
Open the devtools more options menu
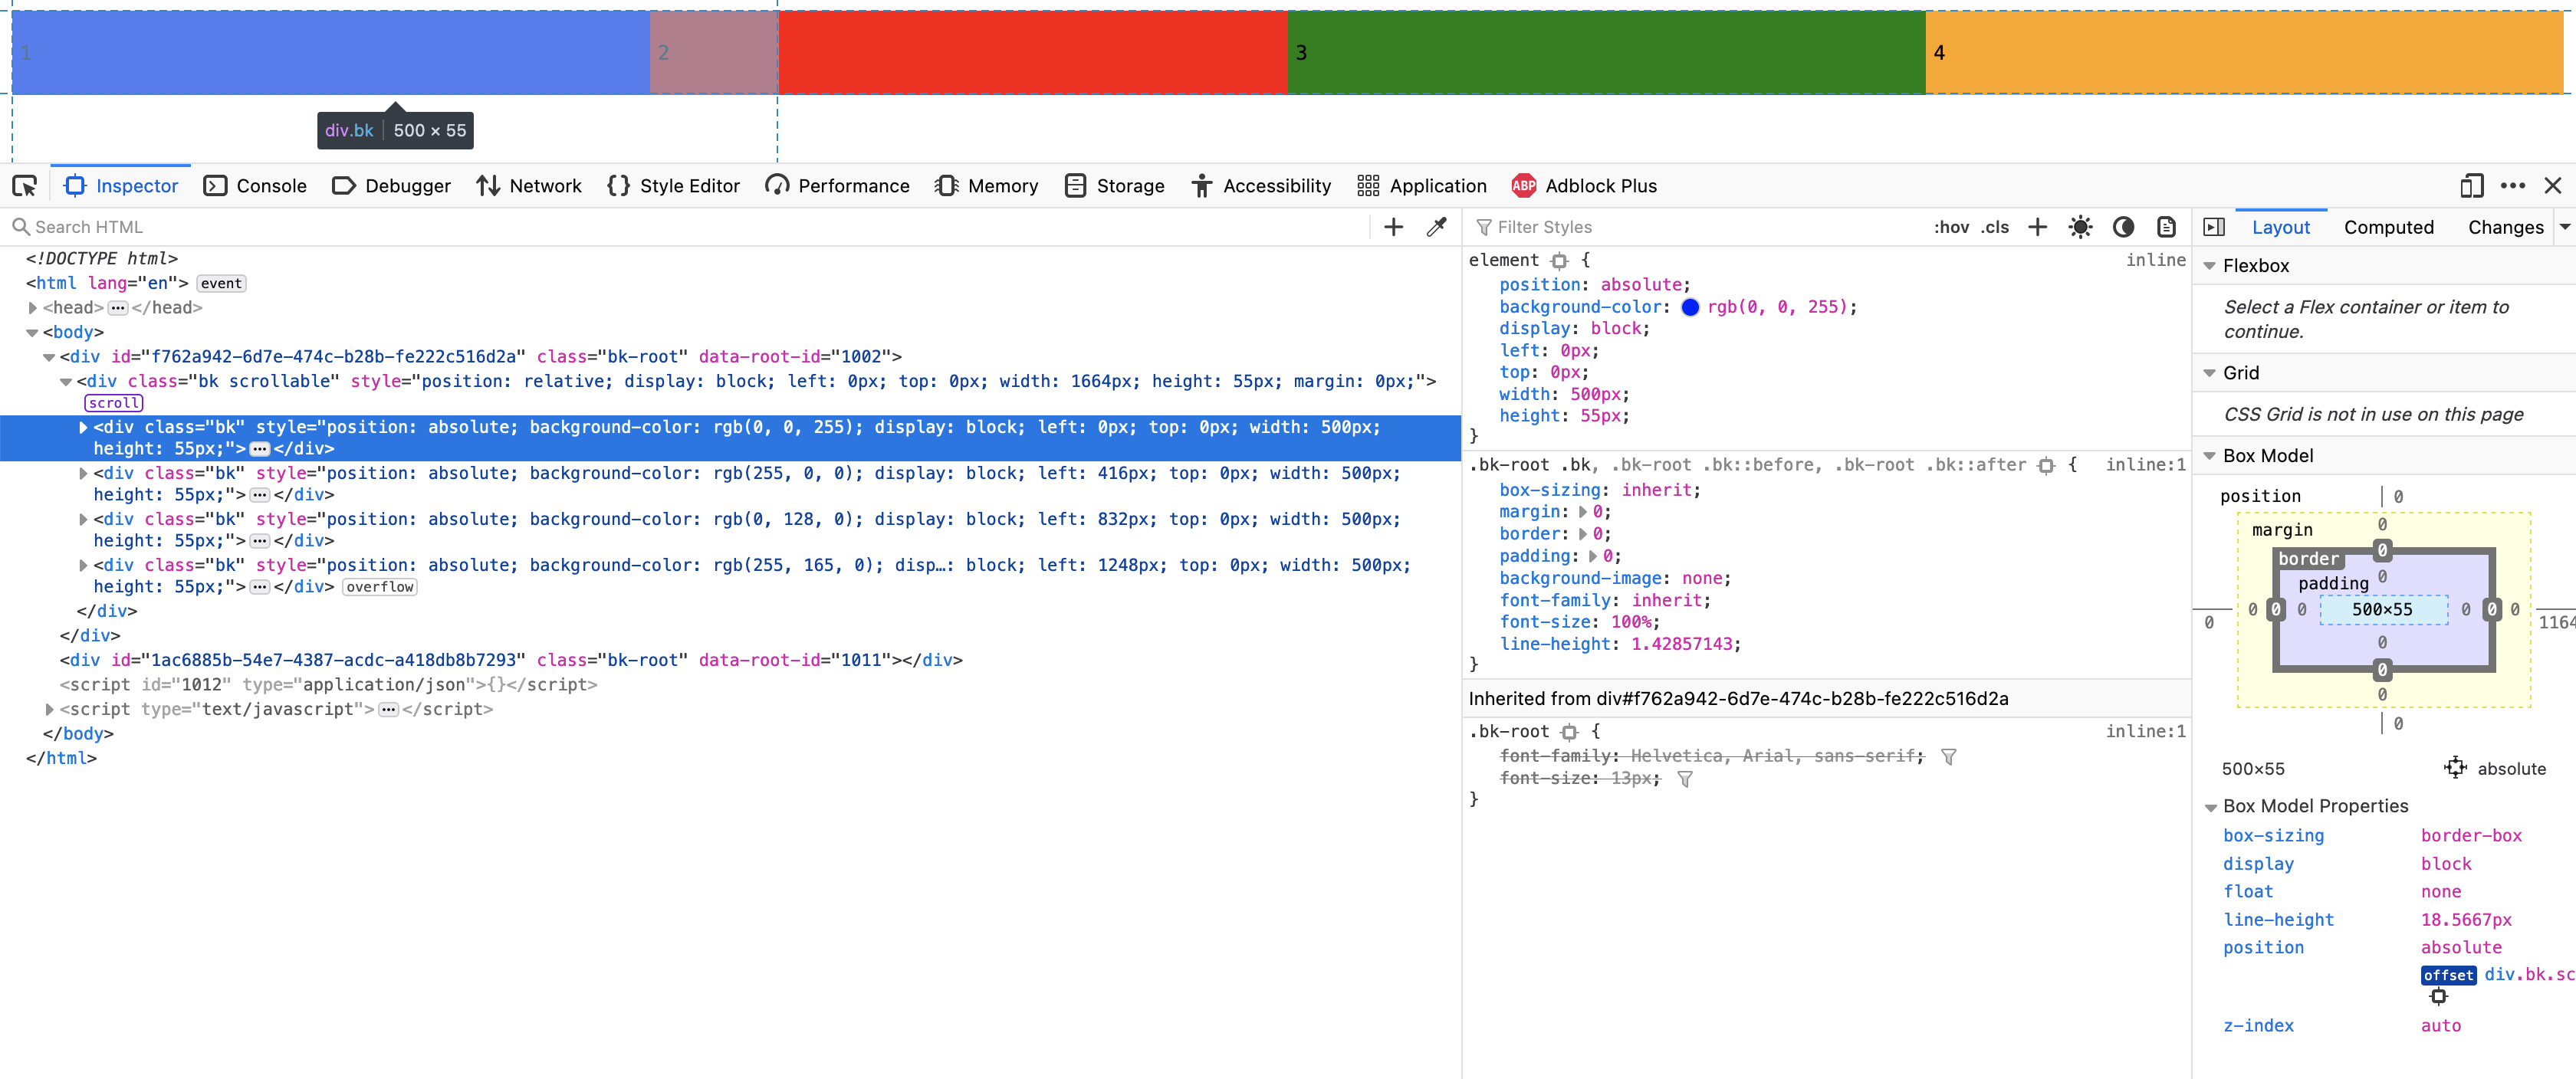click(2512, 186)
